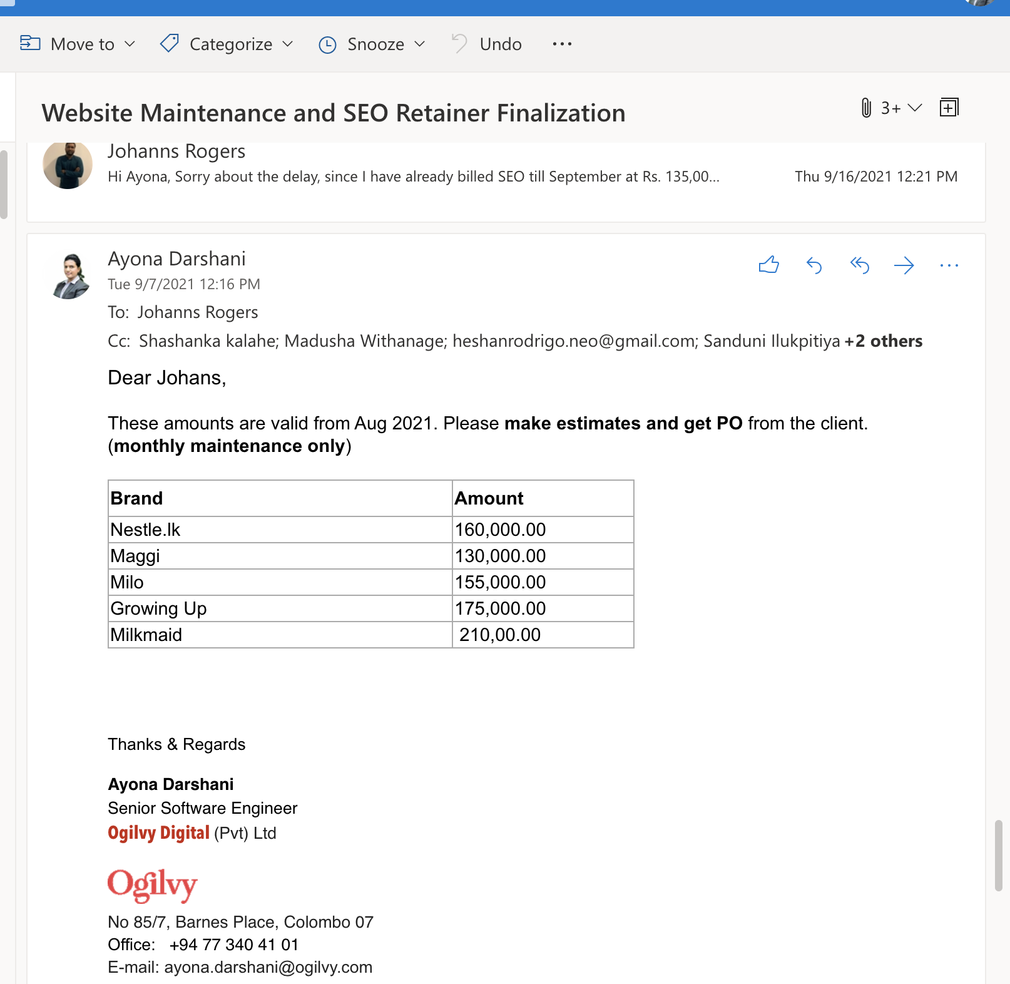Expand the Snooze options chevron
The image size is (1010, 984).
click(x=420, y=44)
